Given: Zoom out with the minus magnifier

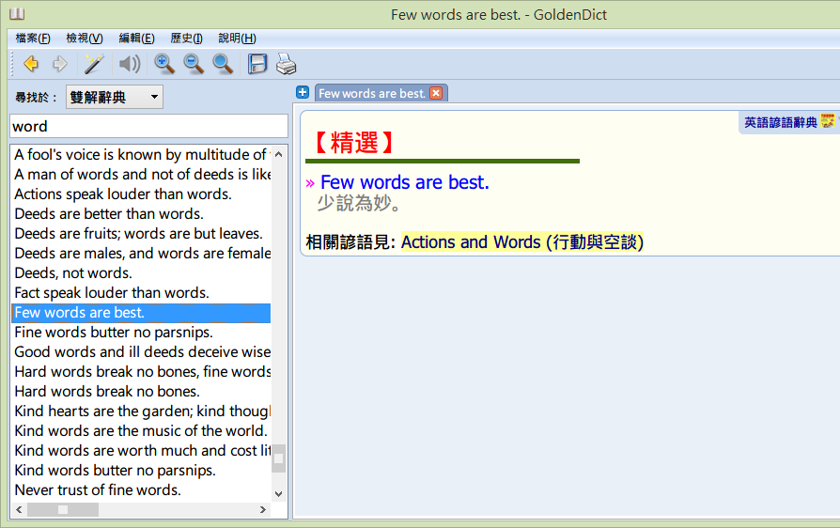Looking at the screenshot, I should click(x=193, y=64).
